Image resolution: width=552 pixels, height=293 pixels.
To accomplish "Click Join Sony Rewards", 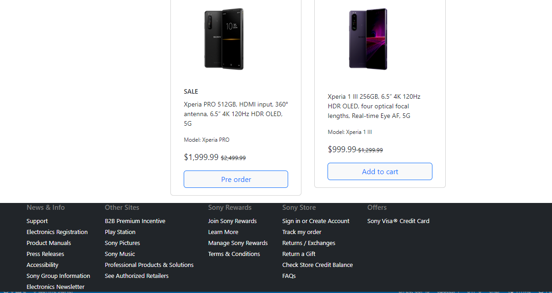I will pos(232,221).
